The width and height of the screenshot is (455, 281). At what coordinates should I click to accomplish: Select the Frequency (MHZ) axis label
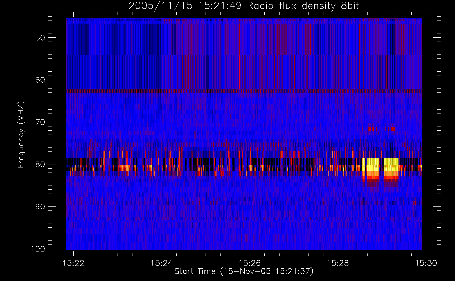21,135
